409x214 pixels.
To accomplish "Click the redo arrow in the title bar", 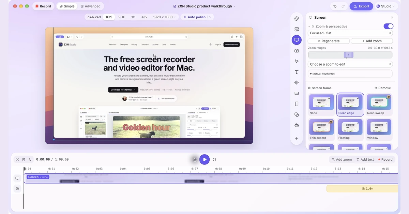I will [343, 6].
